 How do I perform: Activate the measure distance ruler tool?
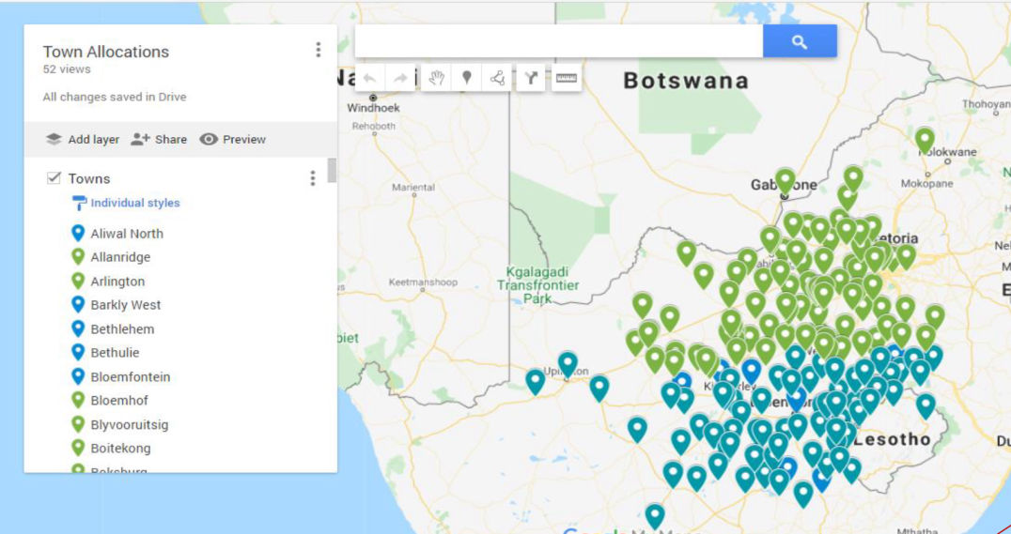point(566,79)
